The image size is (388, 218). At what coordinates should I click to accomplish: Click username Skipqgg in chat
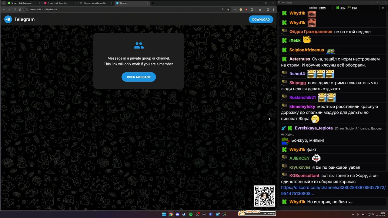click(297, 83)
